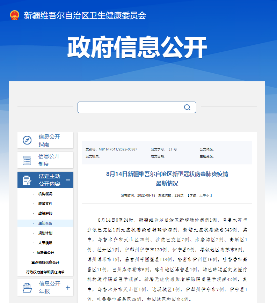Screen dimensions: 277x303
Task: Set article font size to 大
Action: pos(201,195)
